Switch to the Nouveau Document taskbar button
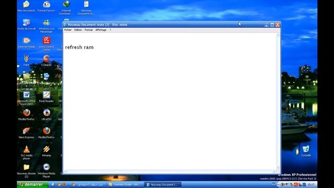Screen dimensions: 334x188 tap(163, 184)
